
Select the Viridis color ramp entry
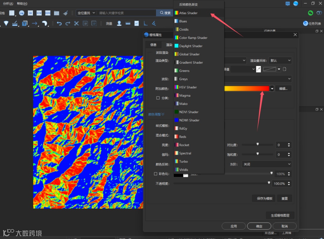tap(184, 170)
